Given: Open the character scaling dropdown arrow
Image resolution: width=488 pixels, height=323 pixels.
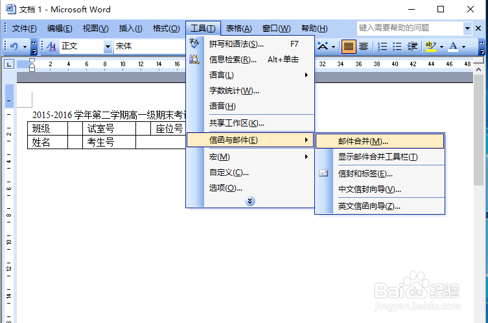Looking at the screenshot, I should coord(334,47).
